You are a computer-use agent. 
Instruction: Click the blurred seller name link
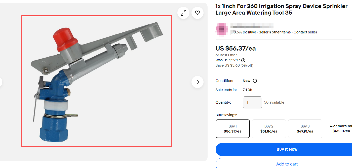click(x=252, y=26)
